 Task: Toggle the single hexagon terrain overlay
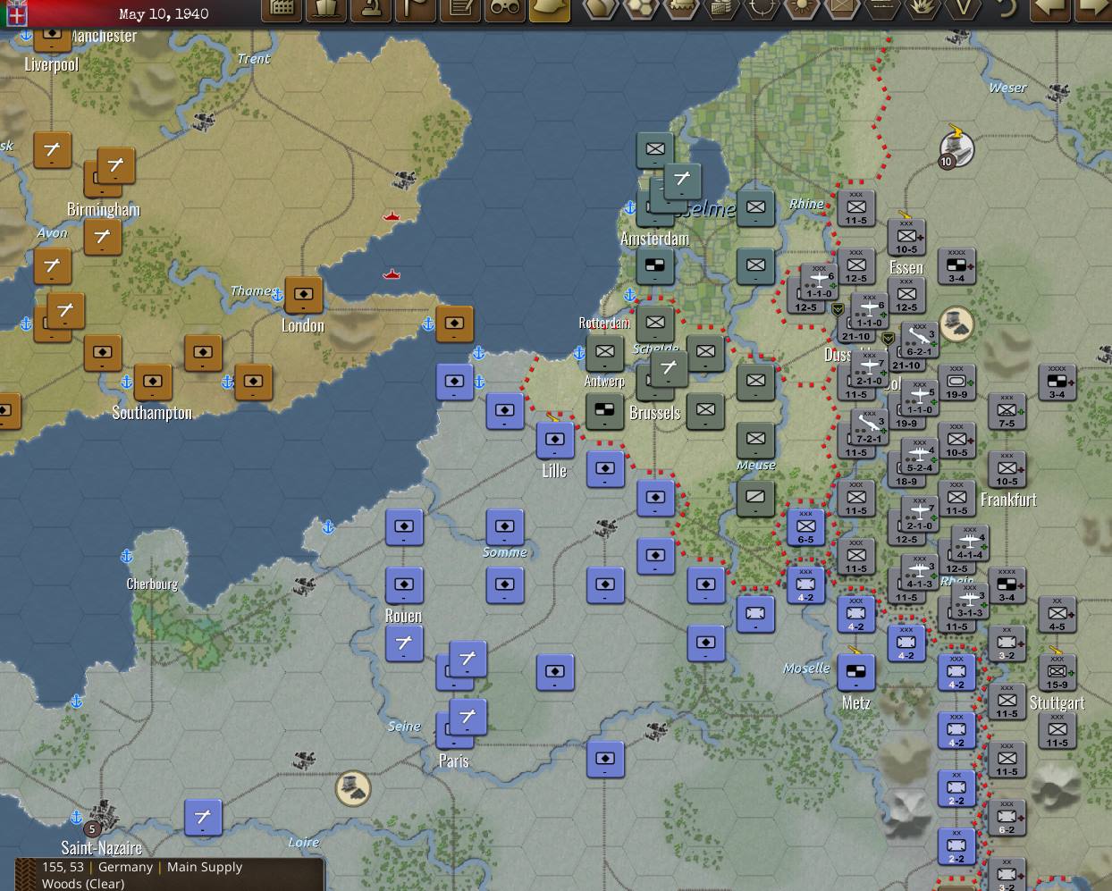(601, 9)
